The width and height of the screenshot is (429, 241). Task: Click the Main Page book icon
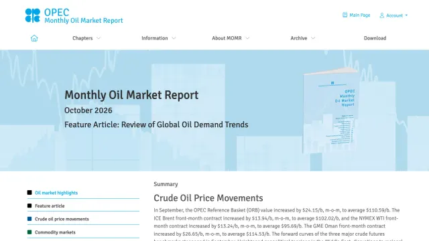coord(345,15)
